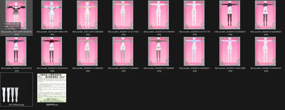Viewport: 285px width, 110px height.
Task: Click file name KKCoordeF_20251209154812149.png
Action: click(x=52, y=33)
